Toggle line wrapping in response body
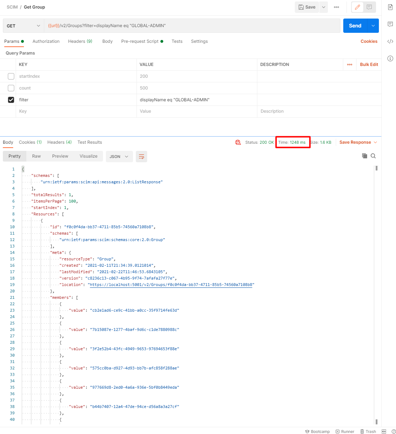Viewport: 396px width, 434px height. 142,157
